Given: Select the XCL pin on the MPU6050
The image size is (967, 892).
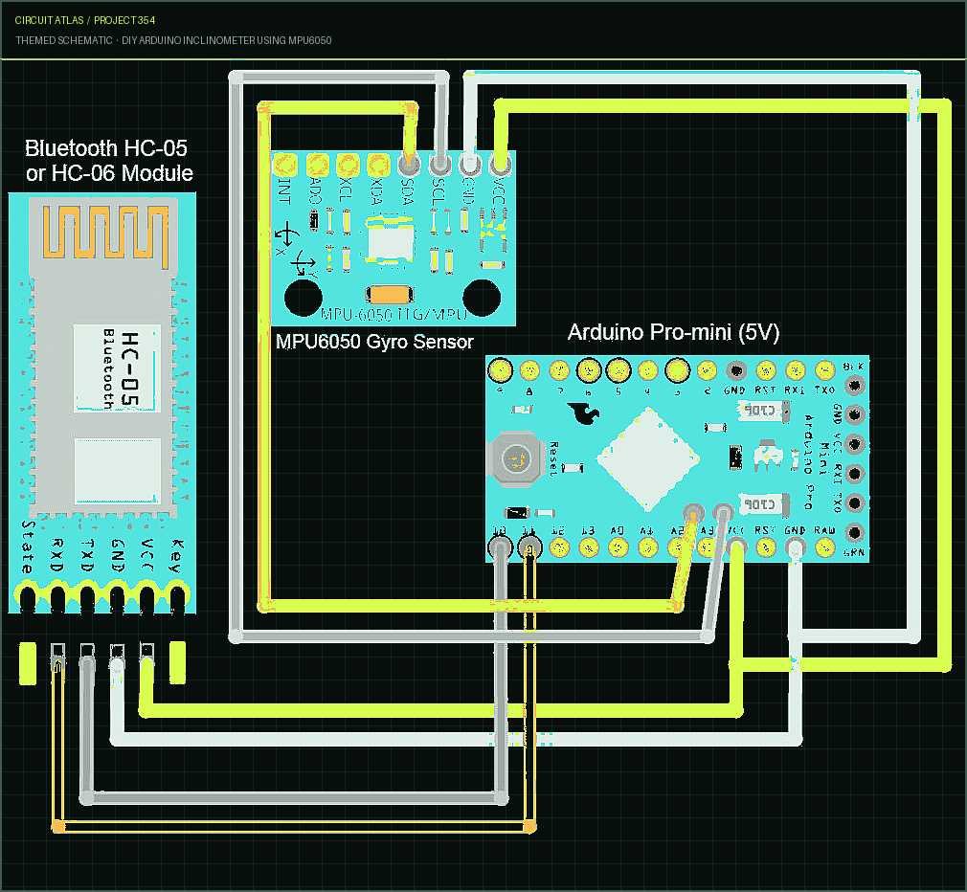Looking at the screenshot, I should 348,165.
